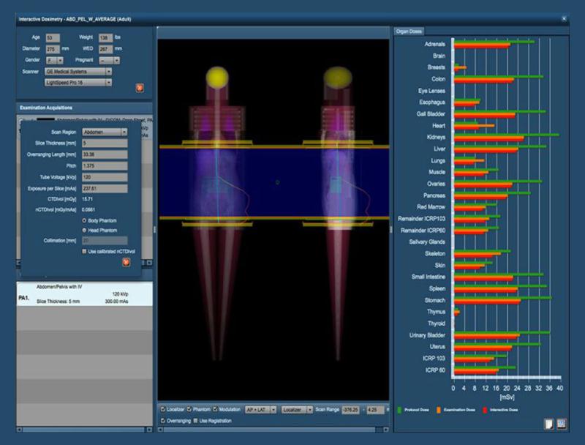585x445 pixels.
Task: Close the scan parameters panel via red X
Action: click(127, 261)
